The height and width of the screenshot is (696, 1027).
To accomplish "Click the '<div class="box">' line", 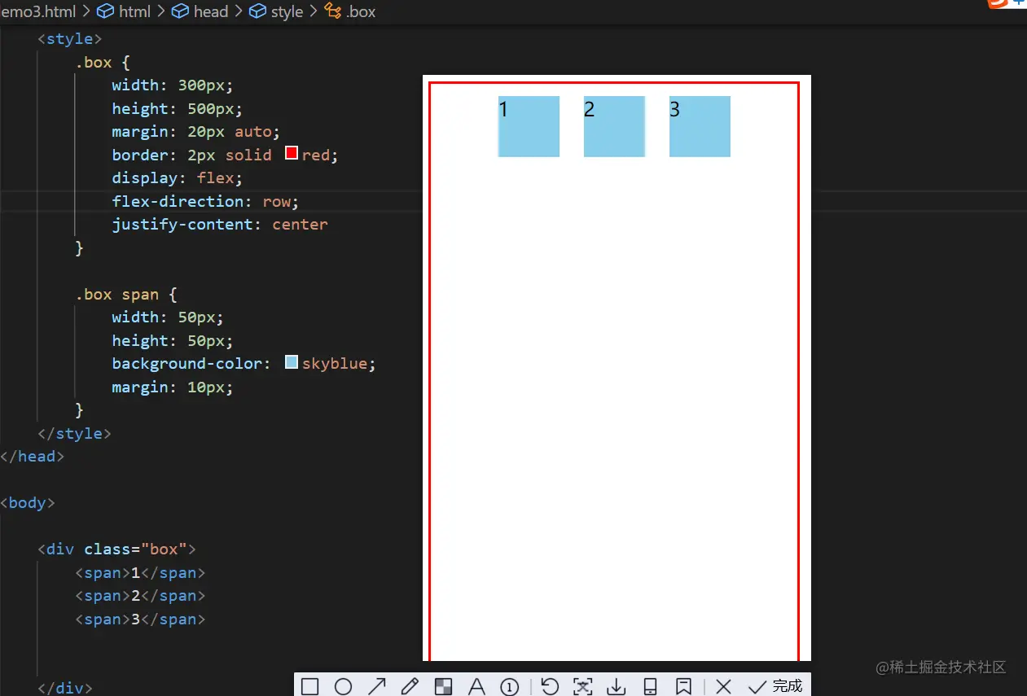I will [116, 549].
